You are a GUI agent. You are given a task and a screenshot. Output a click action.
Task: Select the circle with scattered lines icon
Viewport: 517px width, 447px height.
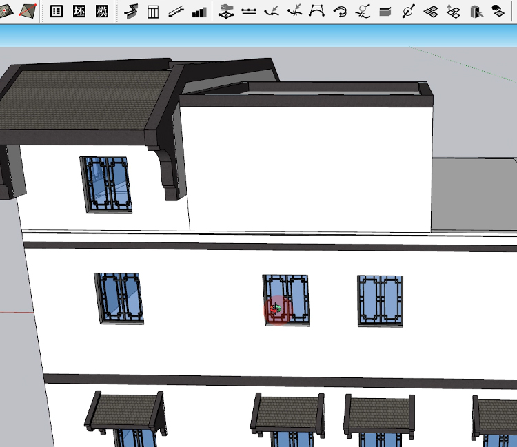(363, 11)
